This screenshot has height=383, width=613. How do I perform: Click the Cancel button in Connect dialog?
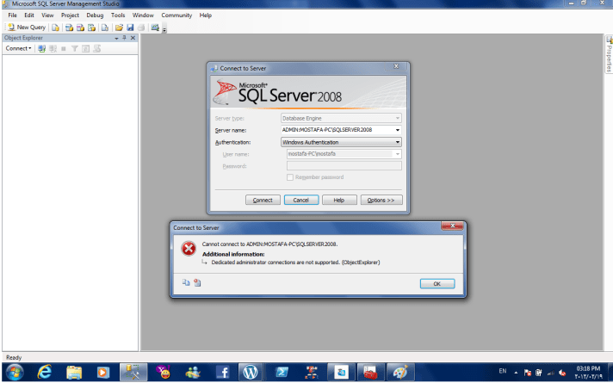point(301,200)
